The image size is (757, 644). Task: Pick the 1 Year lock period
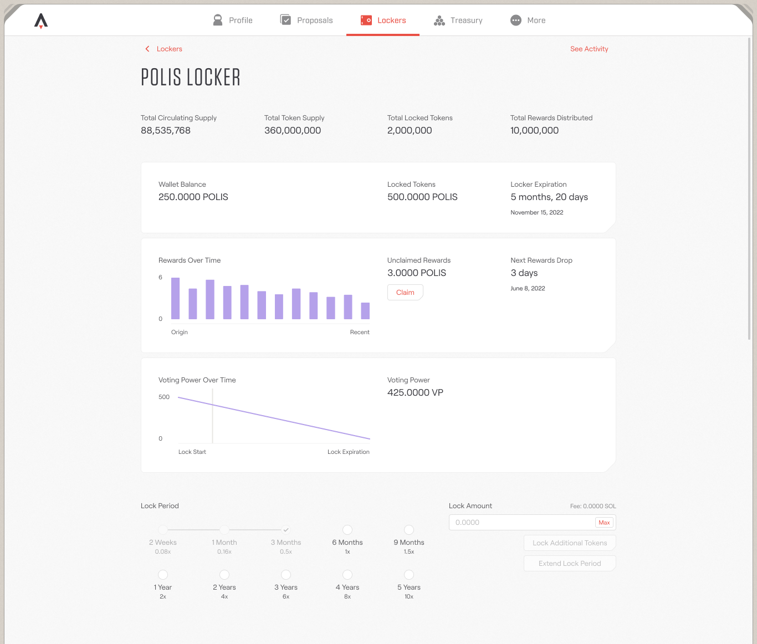(x=163, y=575)
